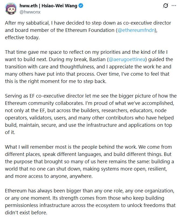The width and height of the screenshot is (181, 220).
Task: Click the line starting 'Ethereum has always been bigger'
Action: pos(90,191)
